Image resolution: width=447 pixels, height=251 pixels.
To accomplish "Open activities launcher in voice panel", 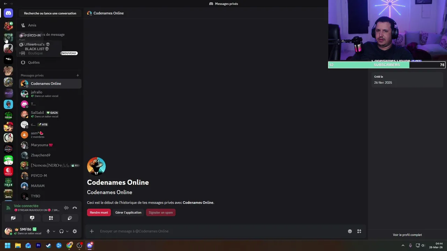I will pyautogui.click(x=51, y=218).
